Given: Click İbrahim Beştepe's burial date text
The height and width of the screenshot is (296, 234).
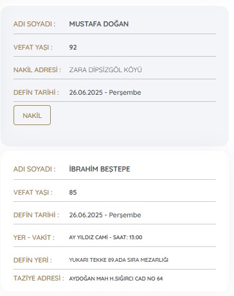Looking at the screenshot, I should [105, 215].
